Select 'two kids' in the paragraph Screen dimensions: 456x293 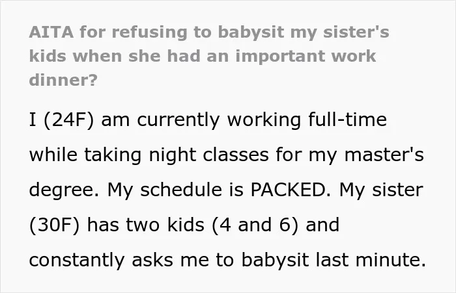[x=165, y=225]
